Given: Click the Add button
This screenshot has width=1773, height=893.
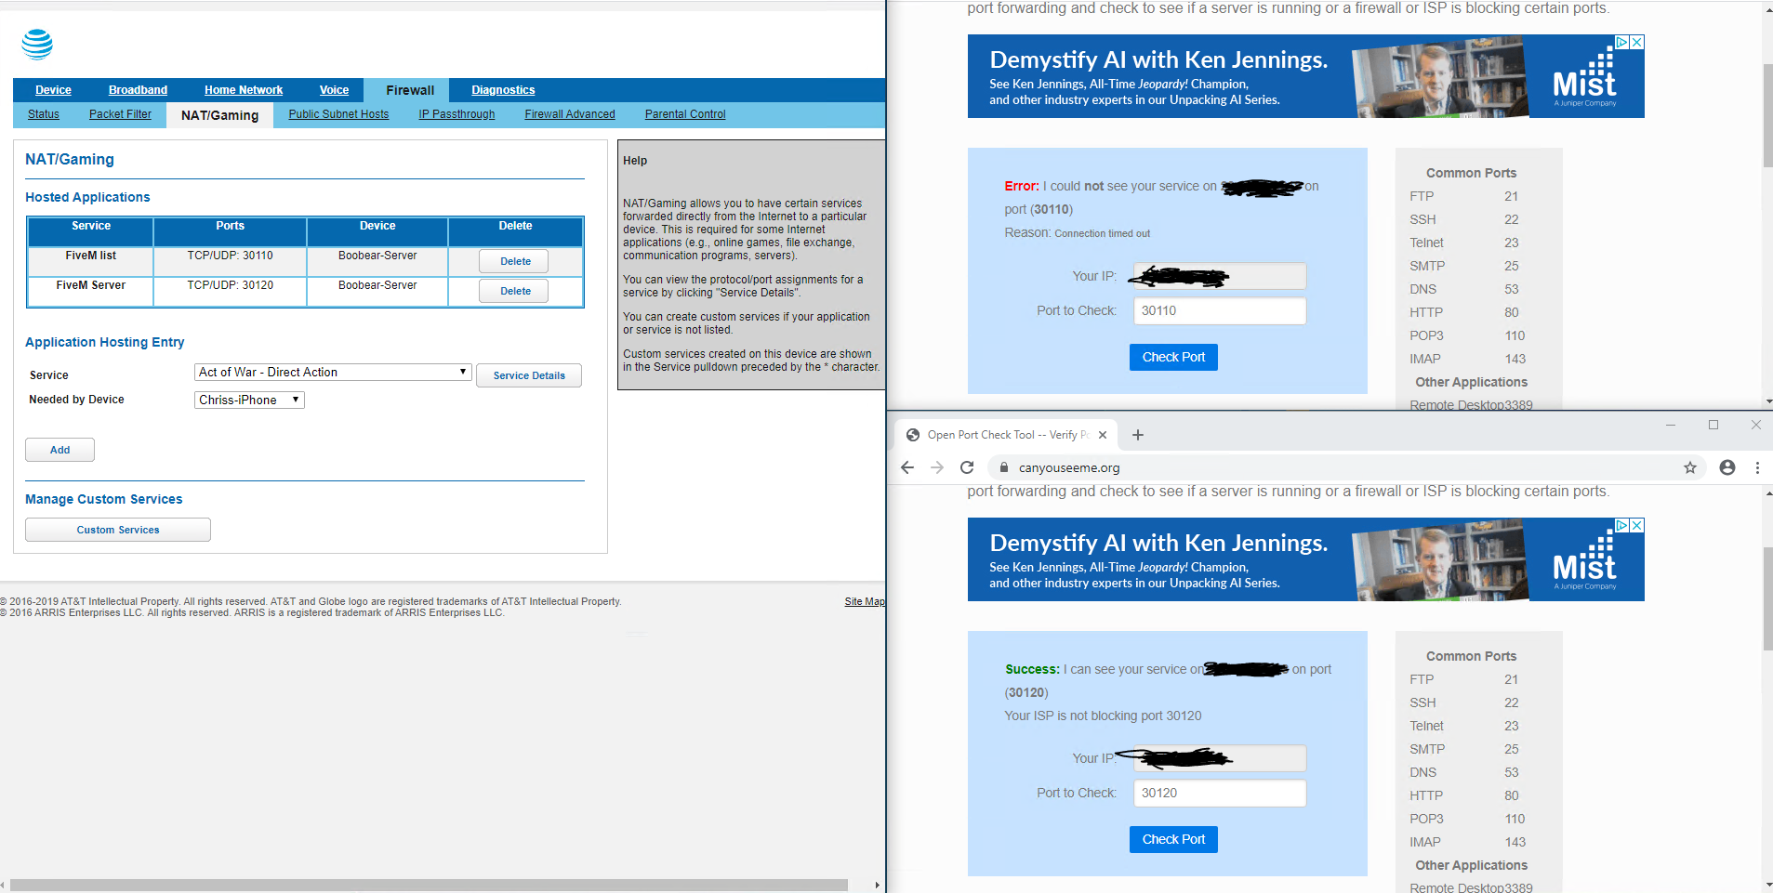Looking at the screenshot, I should coord(60,450).
